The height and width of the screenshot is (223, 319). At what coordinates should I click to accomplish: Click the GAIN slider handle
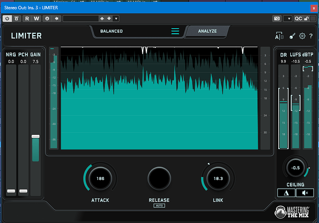pos(36,136)
